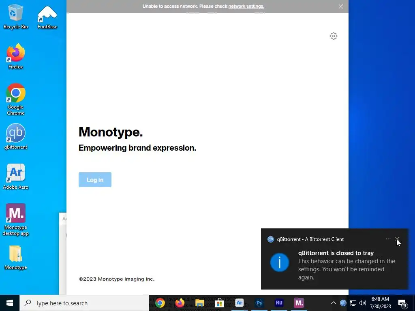The height and width of the screenshot is (311, 415).
Task: Select the qBittorrent is closed to tray message
Action: tap(336, 253)
